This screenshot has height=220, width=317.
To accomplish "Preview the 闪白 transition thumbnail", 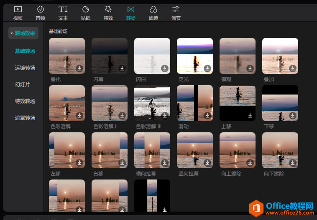I will 152,56.
